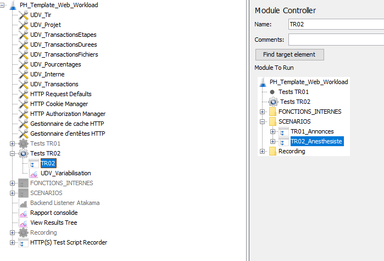Image resolution: width=384 pixels, height=261 pixels.
Task: Collapse SCENARIOS in Module To Run tree
Action: click(x=262, y=121)
